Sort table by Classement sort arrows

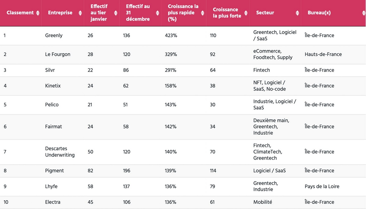coord(38,13)
